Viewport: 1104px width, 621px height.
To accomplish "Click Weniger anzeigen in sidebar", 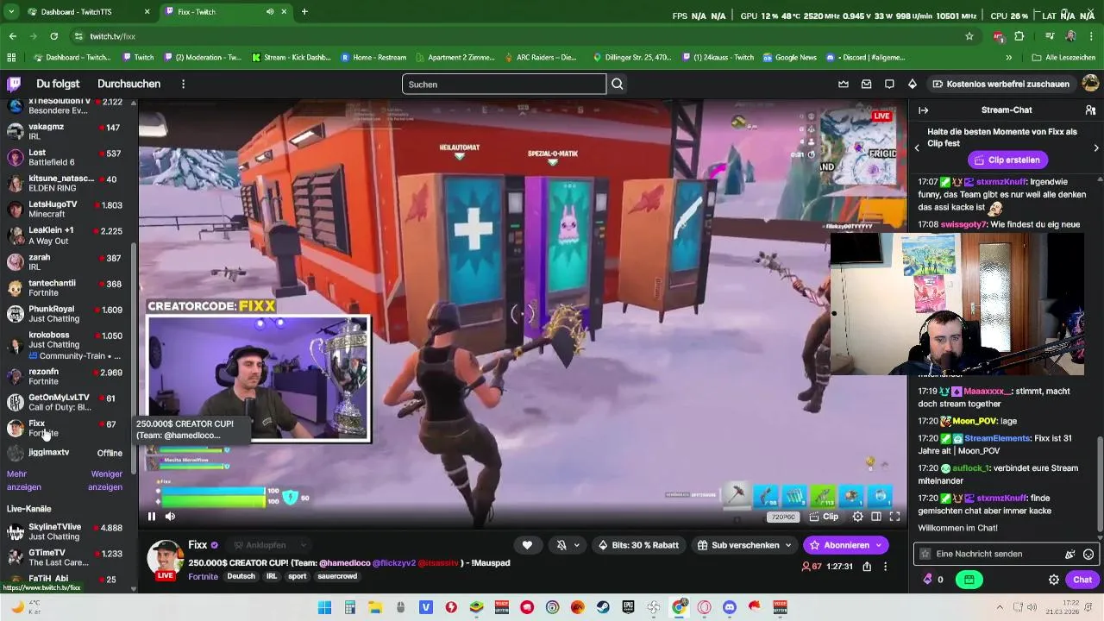I will [106, 480].
